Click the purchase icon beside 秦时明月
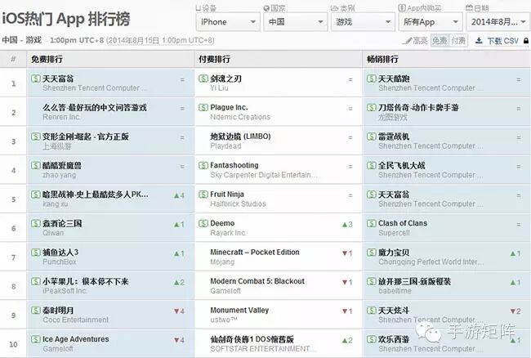The image size is (531, 358). 36,311
